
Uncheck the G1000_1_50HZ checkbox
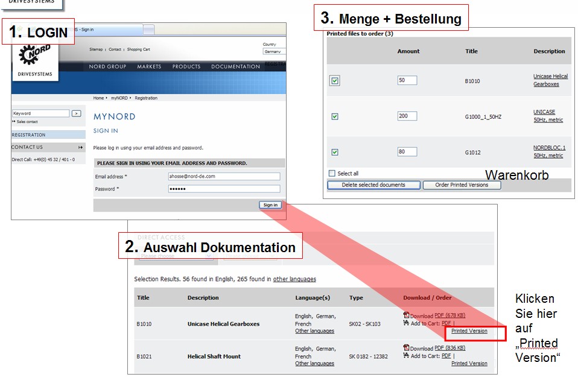click(x=335, y=116)
